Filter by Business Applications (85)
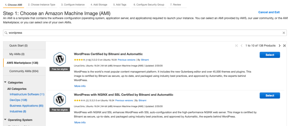Screen dimensions: 288x126 [x=26, y=106]
